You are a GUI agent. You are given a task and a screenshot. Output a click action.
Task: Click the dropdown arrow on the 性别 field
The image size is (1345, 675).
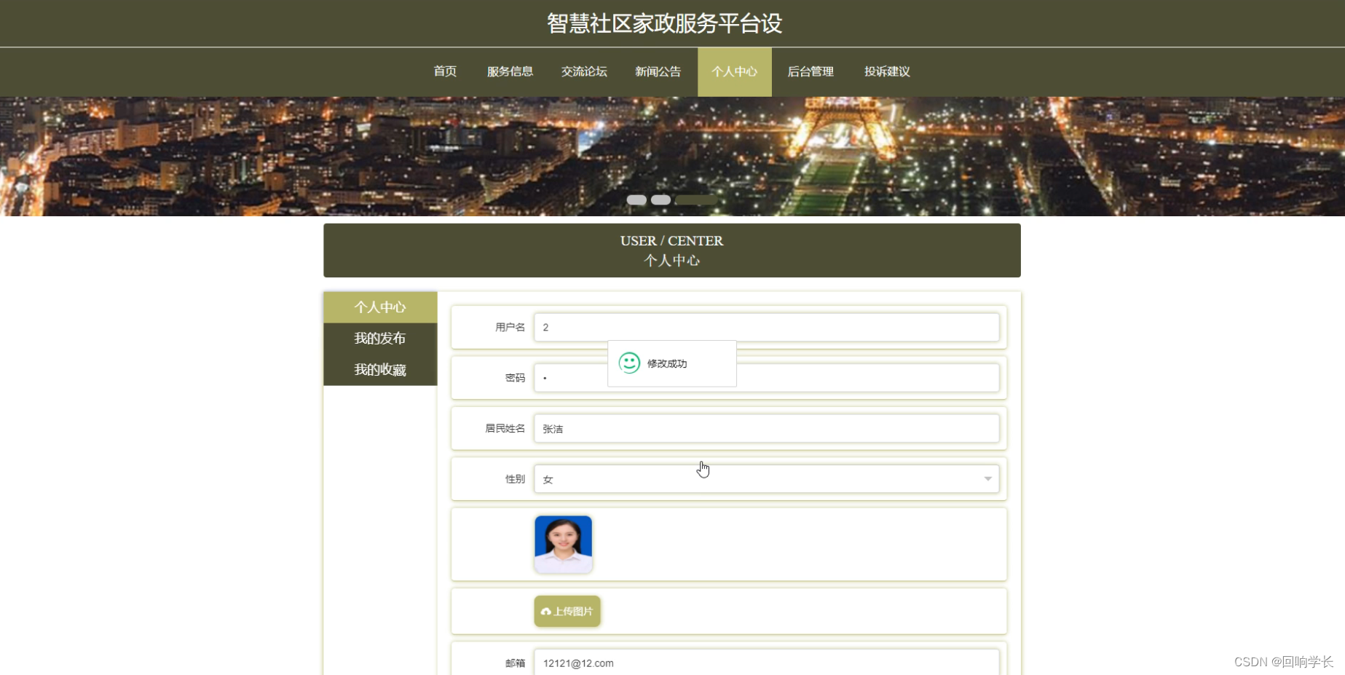(987, 478)
